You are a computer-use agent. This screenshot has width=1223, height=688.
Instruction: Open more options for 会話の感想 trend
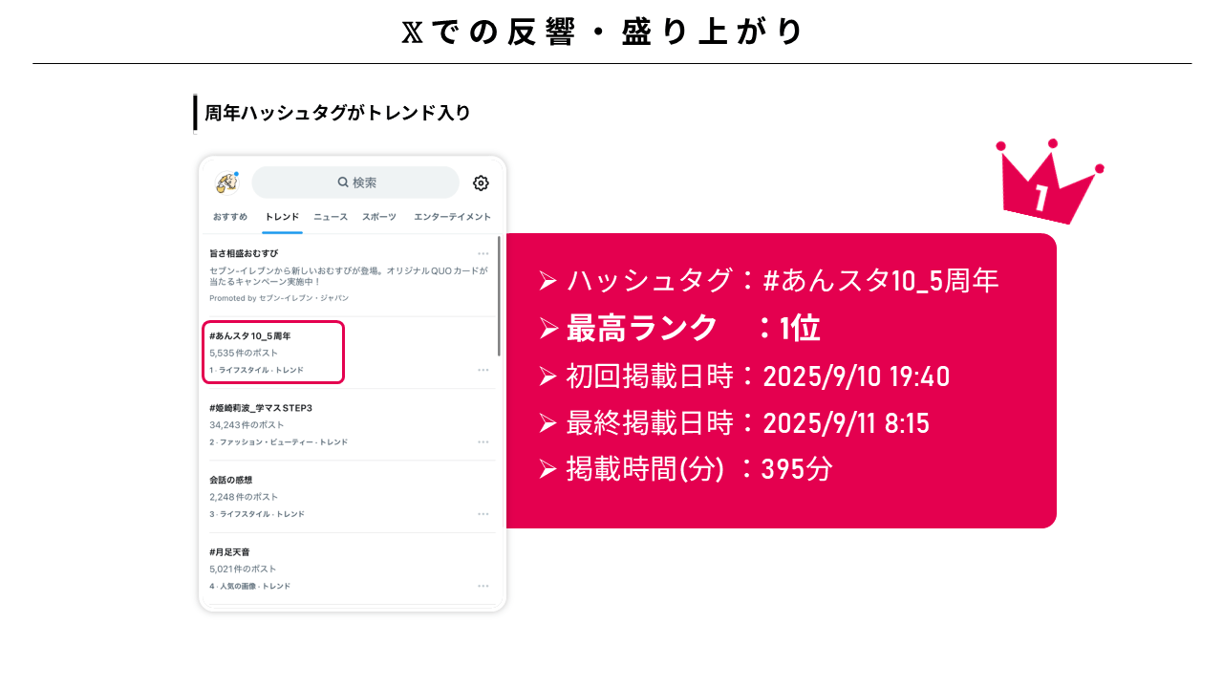pos(483,514)
